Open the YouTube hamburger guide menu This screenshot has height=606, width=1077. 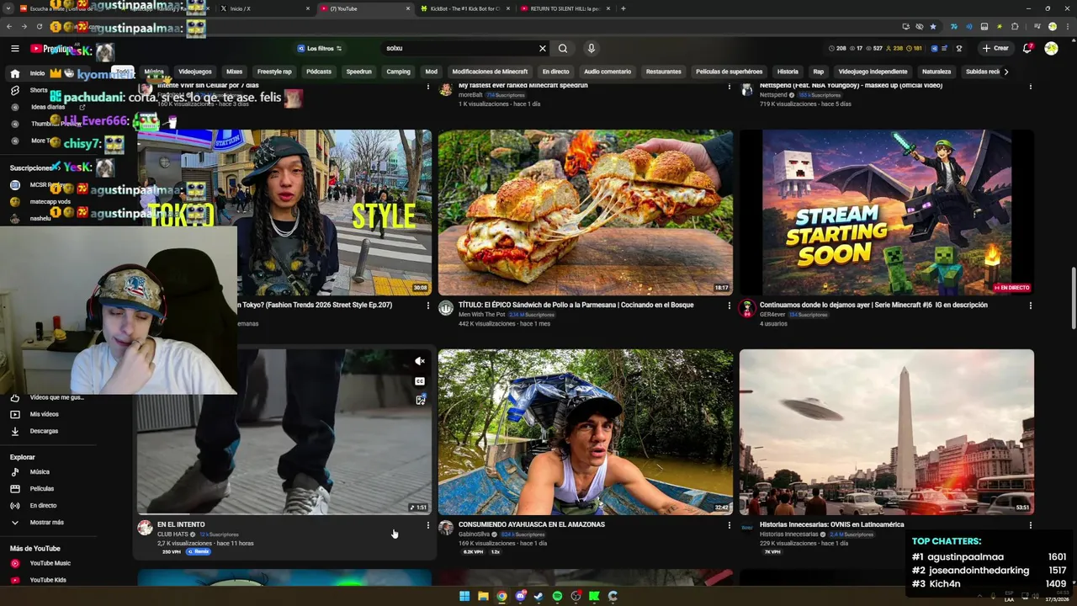coord(14,49)
